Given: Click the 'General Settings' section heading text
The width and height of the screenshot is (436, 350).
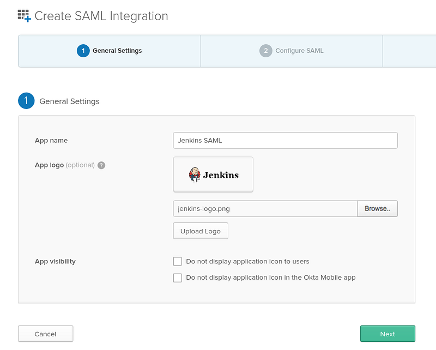Looking at the screenshot, I should [70, 101].
